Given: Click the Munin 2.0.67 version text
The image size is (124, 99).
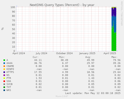Looking at the screenshot, I should pos(62,96).
